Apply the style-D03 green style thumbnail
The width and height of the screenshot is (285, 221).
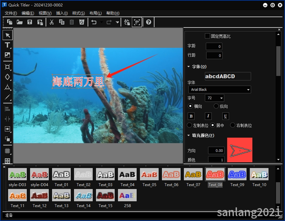click(x=17, y=174)
